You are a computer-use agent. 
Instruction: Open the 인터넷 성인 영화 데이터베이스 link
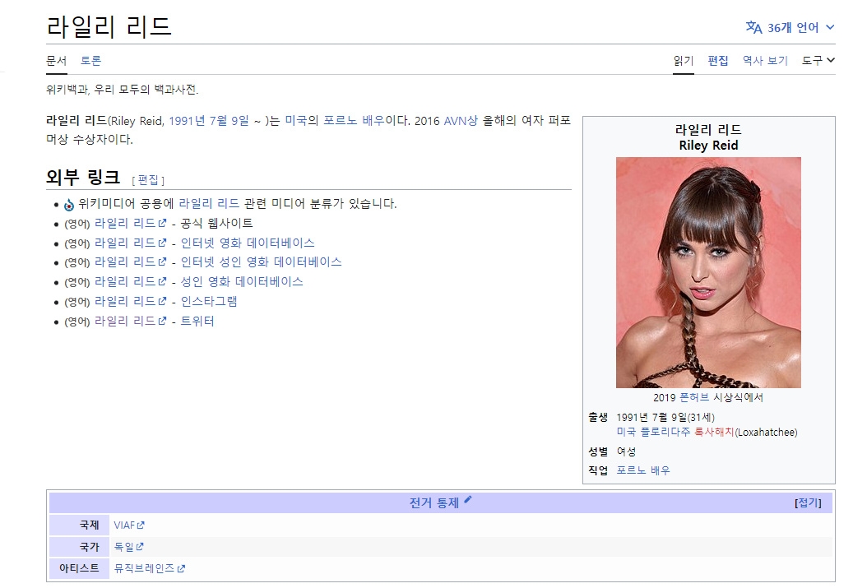point(261,262)
